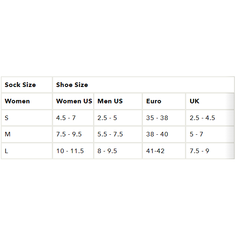The image size is (236, 236).
Task: Click the M sock size cell
Action: (x=27, y=134)
